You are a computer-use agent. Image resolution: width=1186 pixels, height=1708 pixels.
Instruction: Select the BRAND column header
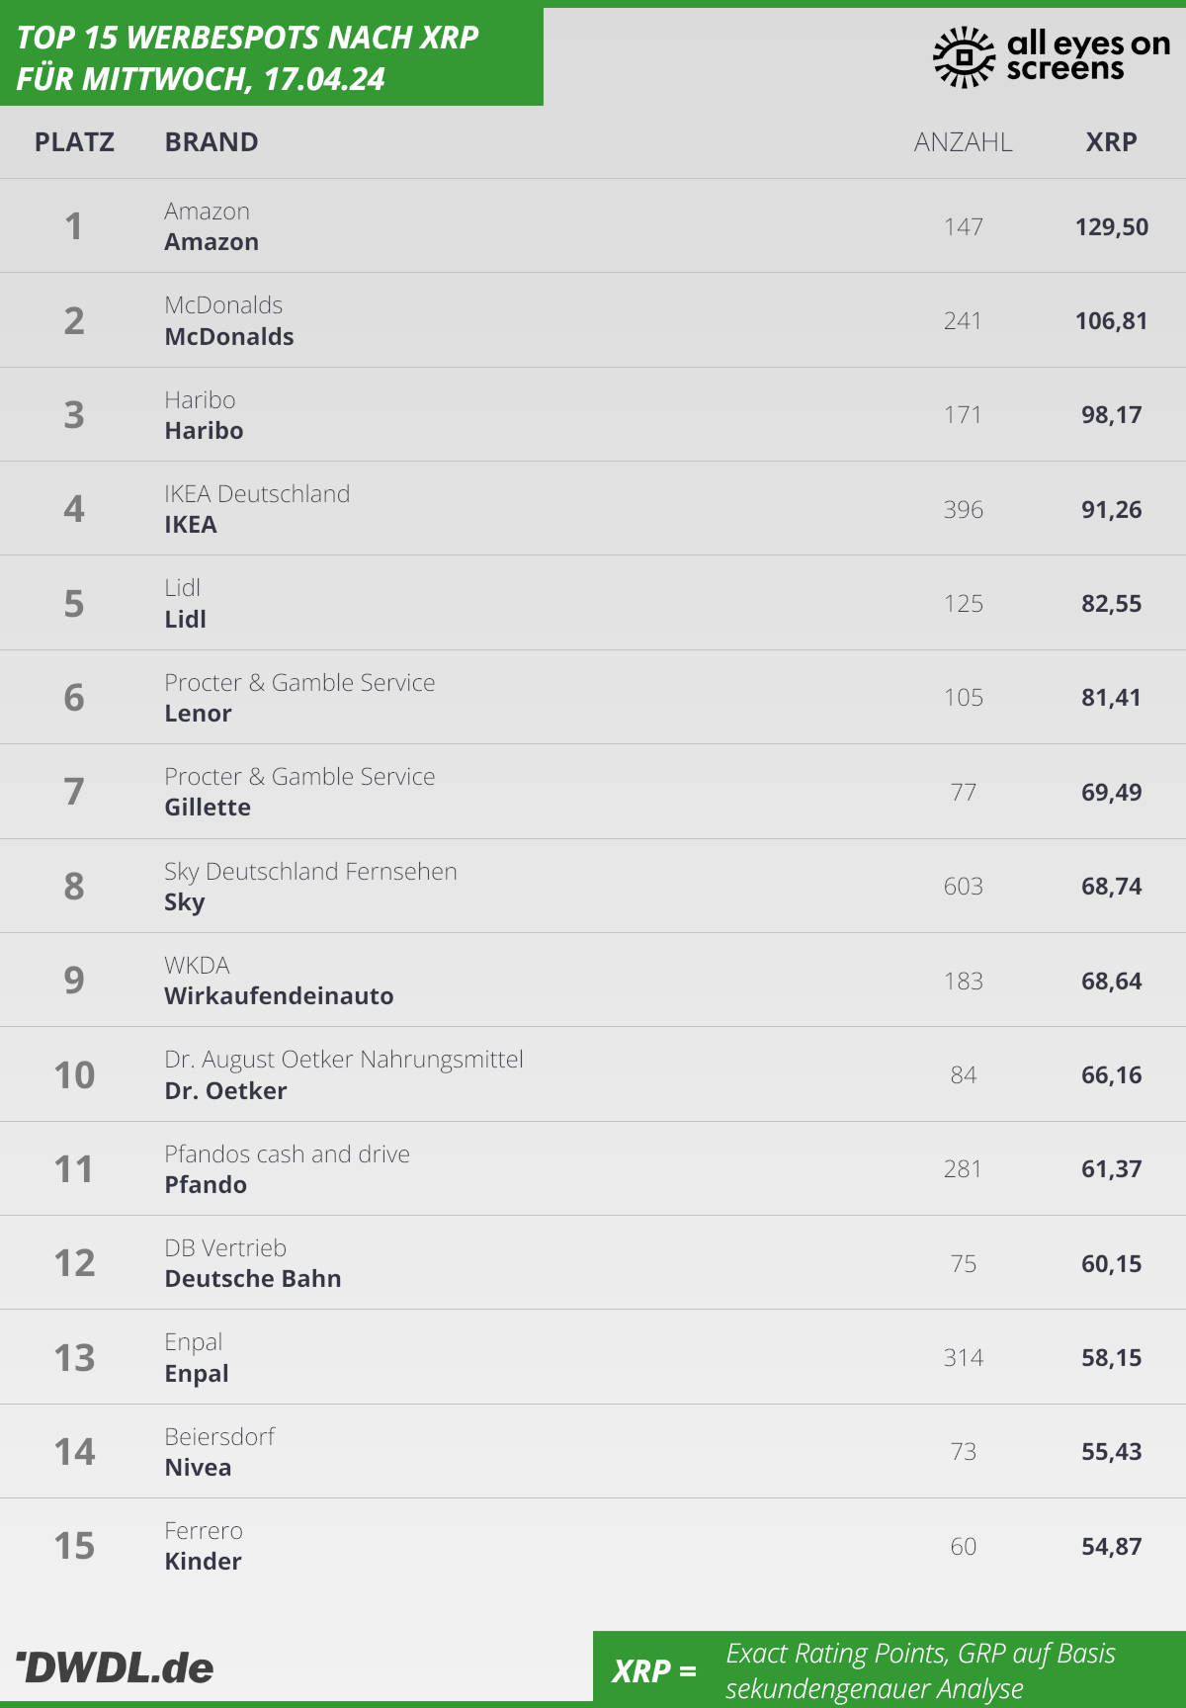[x=212, y=142]
